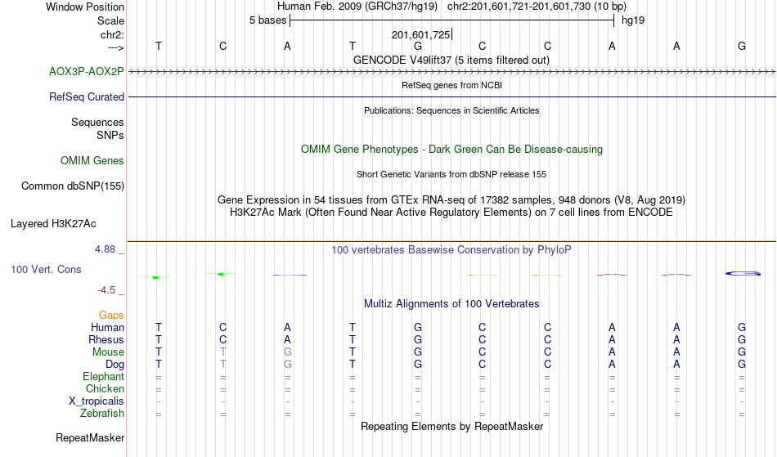Click the 4.88 PhyloP upper axis value
This screenshot has width=777, height=457.
105,249
